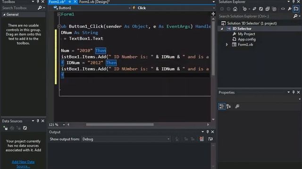Pin the Toolbox panel

pyautogui.click(x=38, y=2)
